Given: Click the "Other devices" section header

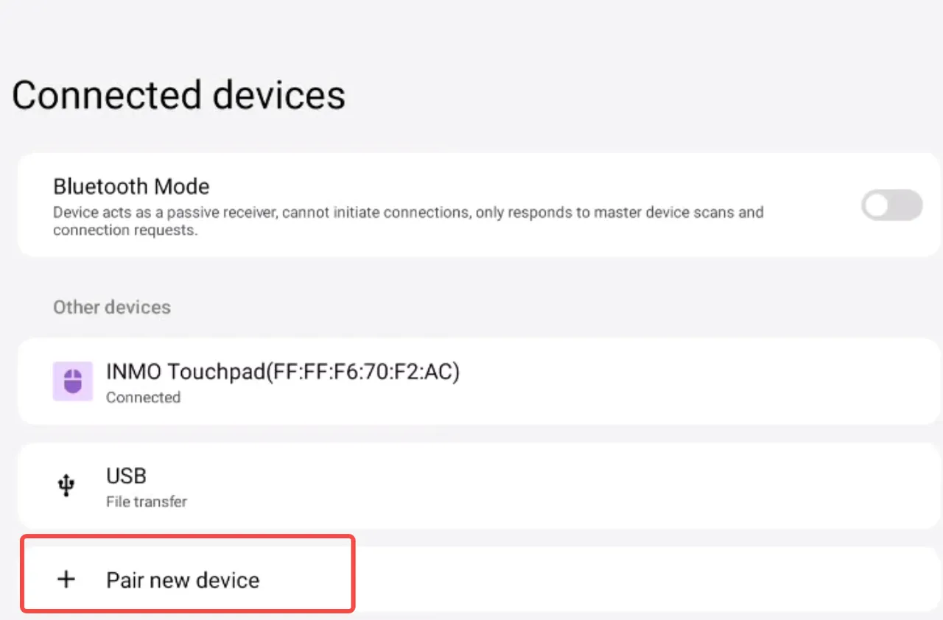Looking at the screenshot, I should 111,307.
